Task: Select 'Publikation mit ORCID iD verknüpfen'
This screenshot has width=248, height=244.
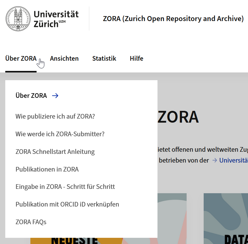Action: click(x=67, y=204)
